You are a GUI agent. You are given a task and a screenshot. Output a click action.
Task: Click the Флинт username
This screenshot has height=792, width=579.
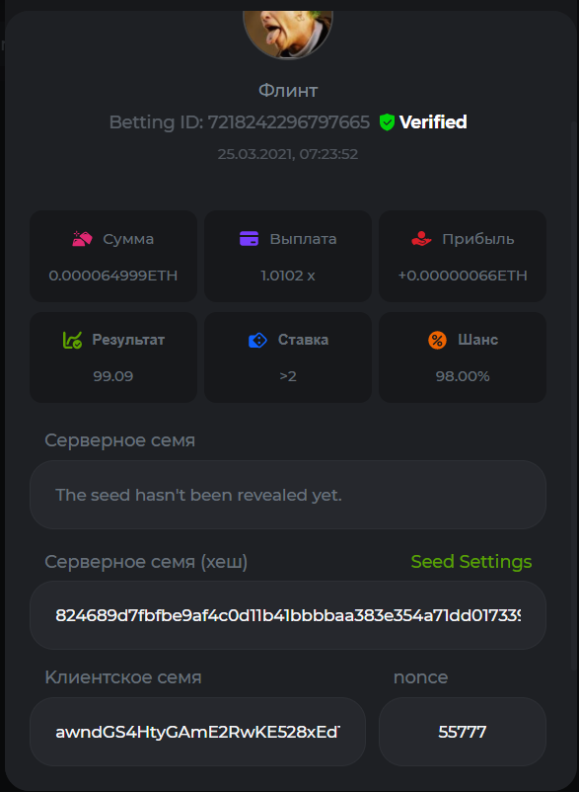coord(288,91)
